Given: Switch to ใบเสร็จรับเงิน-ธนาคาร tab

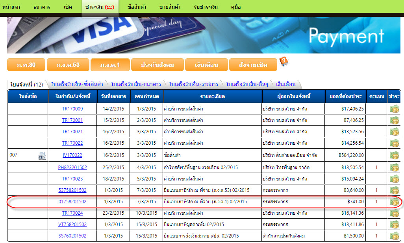Looking at the screenshot, I should point(136,85).
